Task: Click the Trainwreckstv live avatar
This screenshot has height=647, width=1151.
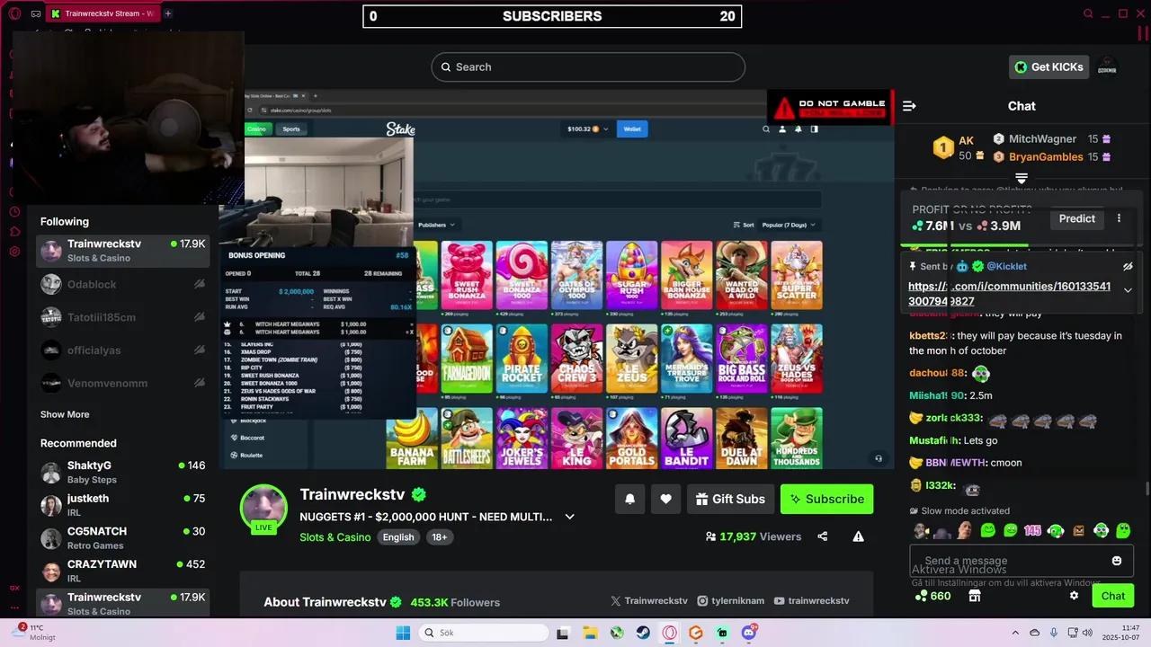Action: 263,508
